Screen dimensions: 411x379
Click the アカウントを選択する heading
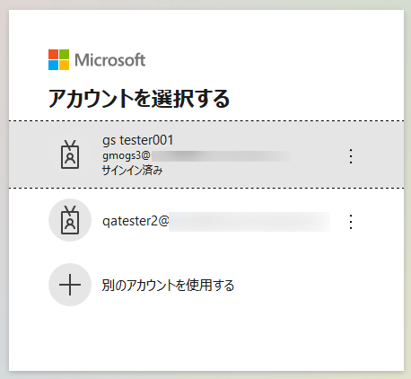click(139, 98)
